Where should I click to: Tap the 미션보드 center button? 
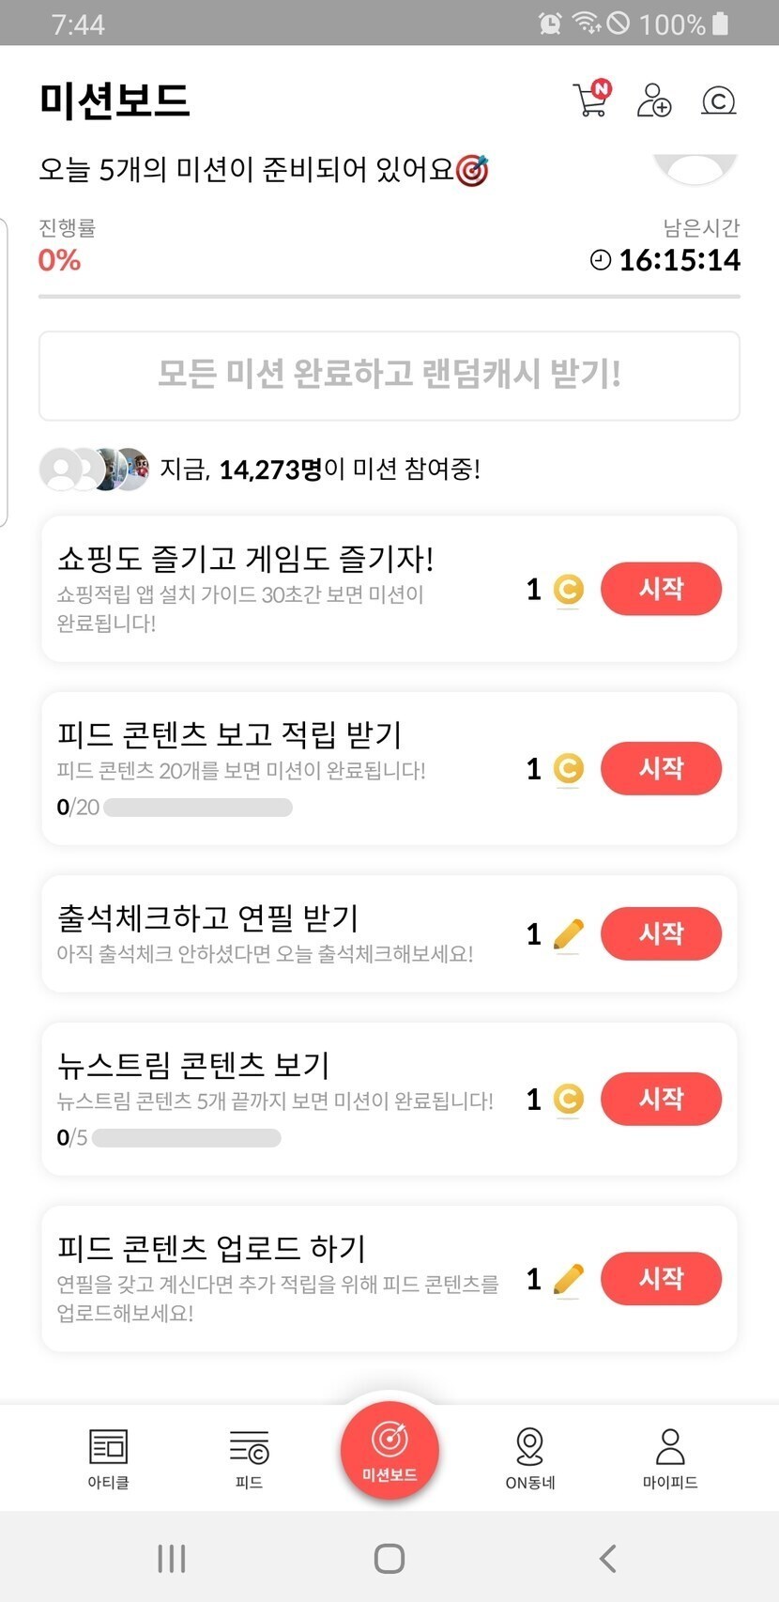389,1449
